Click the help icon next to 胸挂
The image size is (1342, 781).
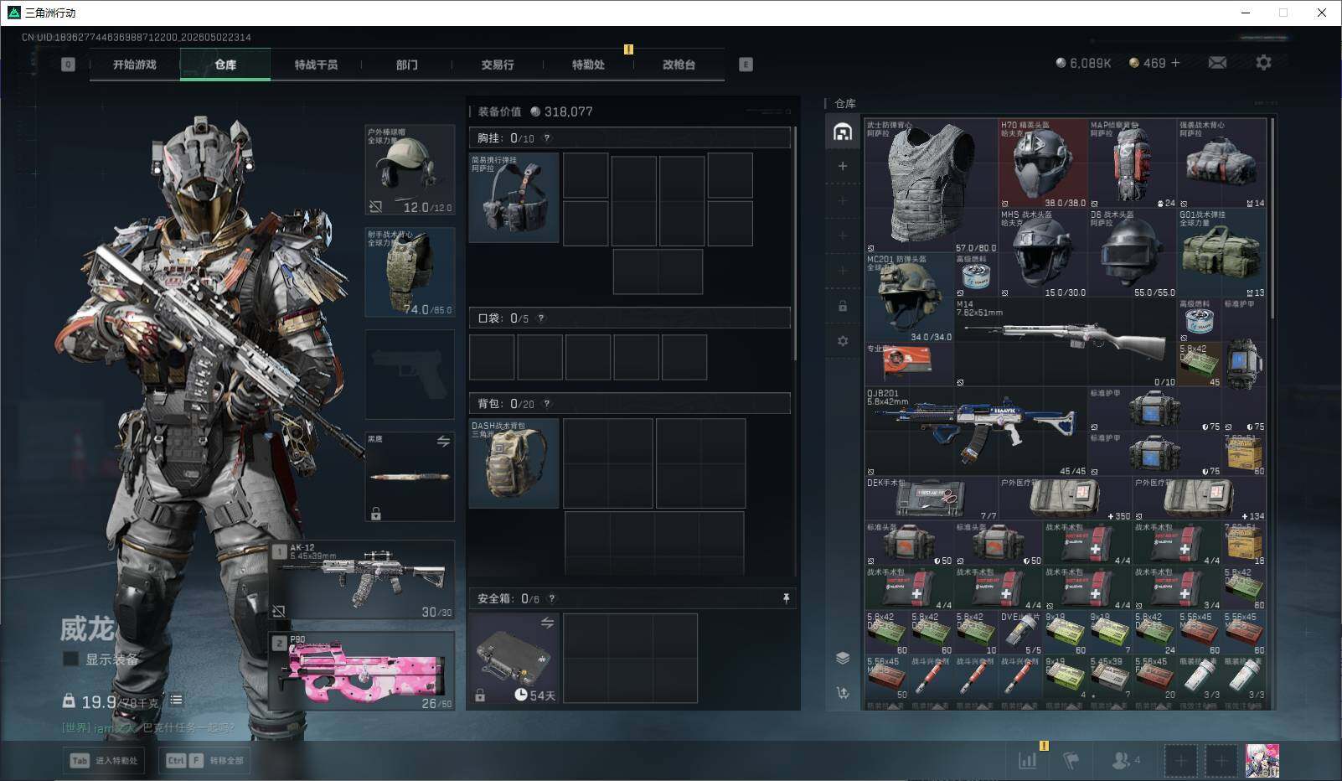(547, 138)
